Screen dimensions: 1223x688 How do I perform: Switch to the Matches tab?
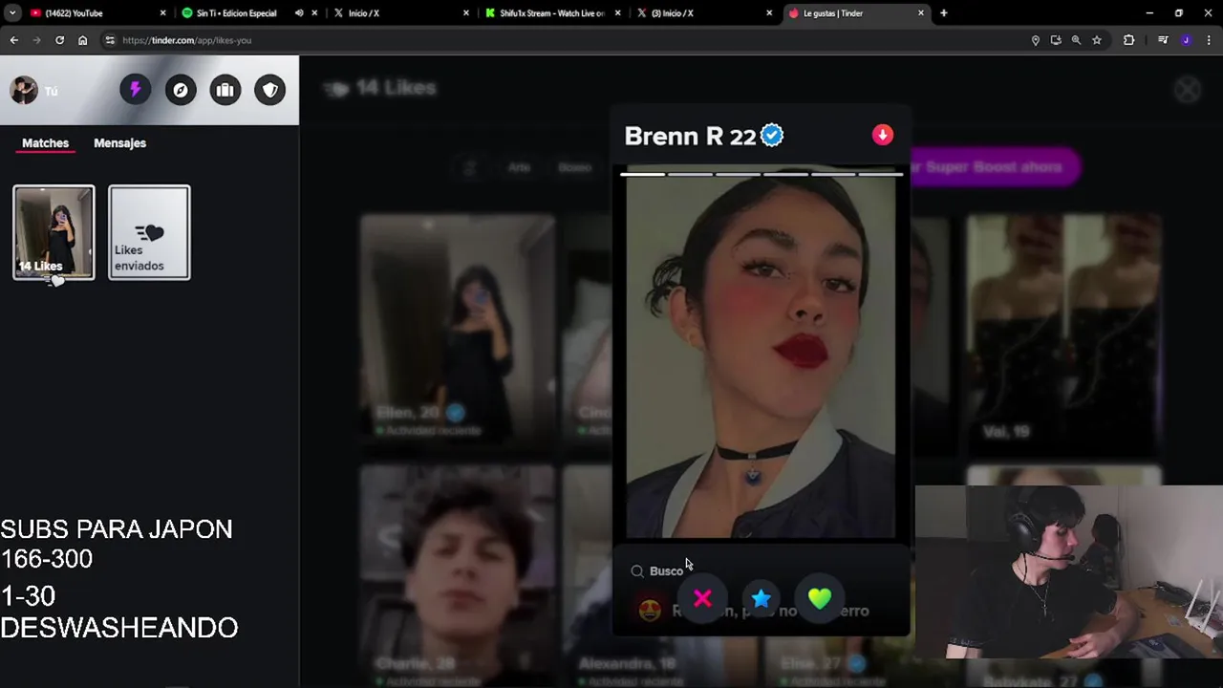click(45, 143)
